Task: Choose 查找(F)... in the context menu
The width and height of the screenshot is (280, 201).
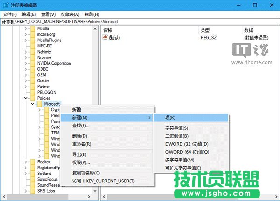Action: click(x=107, y=126)
